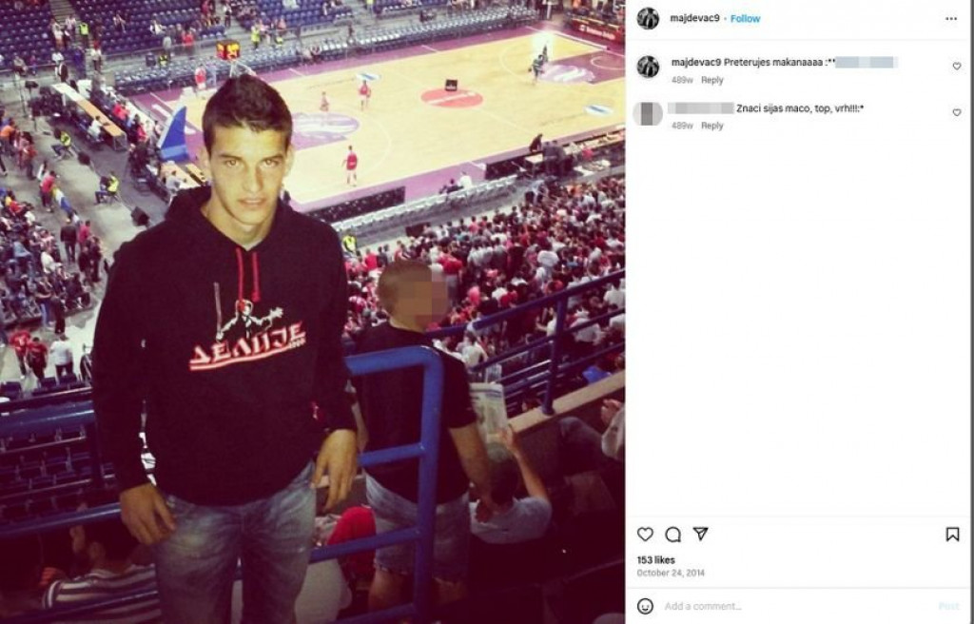
Task: Like the post with the heart icon
Action: (646, 535)
